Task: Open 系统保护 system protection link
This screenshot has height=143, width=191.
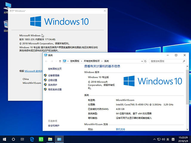Action: (53, 85)
